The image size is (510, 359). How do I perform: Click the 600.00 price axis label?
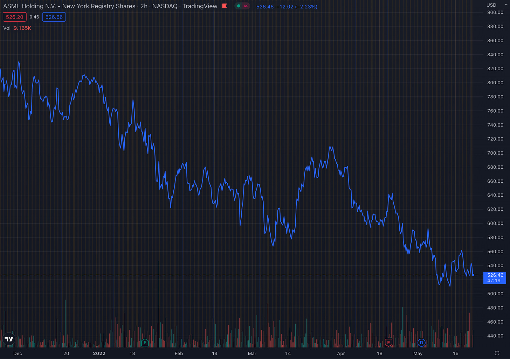[x=495, y=223]
